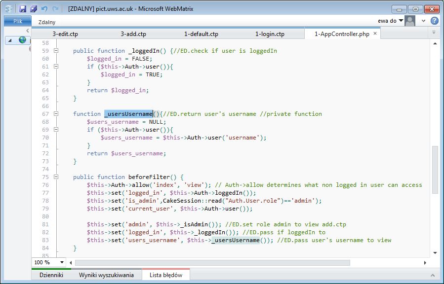The height and width of the screenshot is (284, 444).
Task: Select the 1-AppController.php tab
Action: [x=342, y=34]
